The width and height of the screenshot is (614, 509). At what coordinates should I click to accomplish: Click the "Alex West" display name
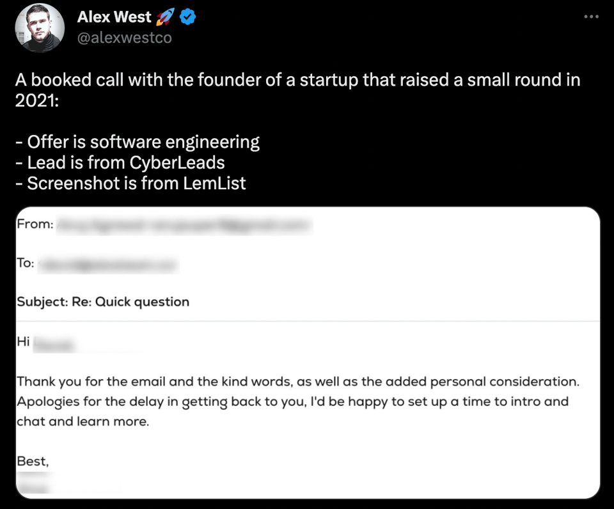(x=114, y=17)
